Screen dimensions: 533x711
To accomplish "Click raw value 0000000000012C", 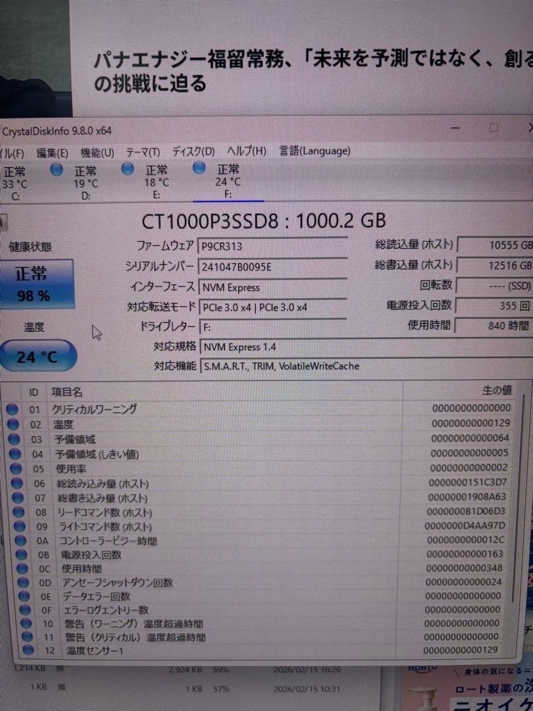I will (465, 540).
